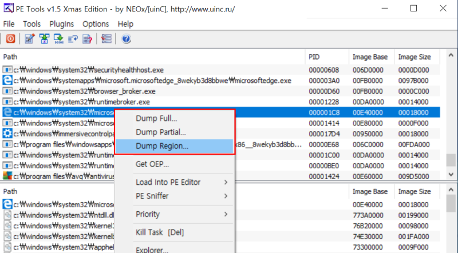Click the icon of securityhealthhost.exe row
Screen dimensions: 458x253
(7, 70)
